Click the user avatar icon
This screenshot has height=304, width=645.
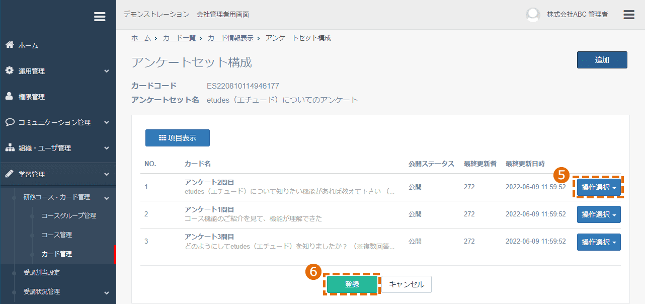click(533, 15)
